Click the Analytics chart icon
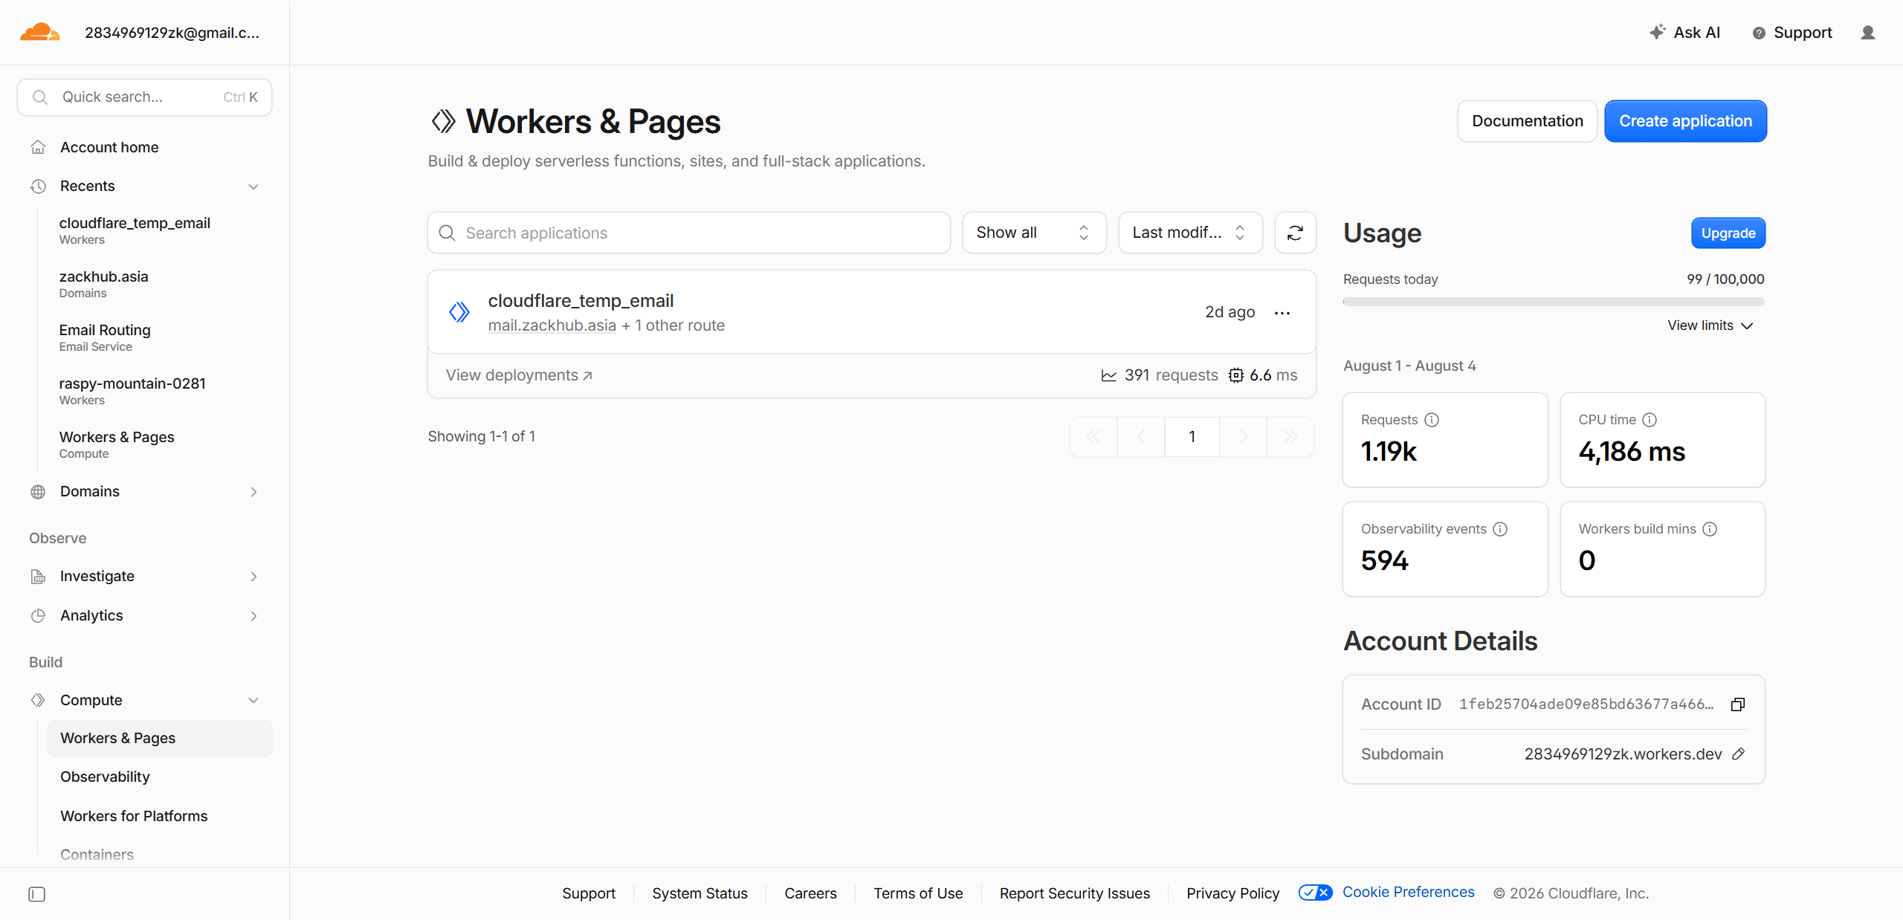Screen dimensions: 1903x920 point(38,615)
